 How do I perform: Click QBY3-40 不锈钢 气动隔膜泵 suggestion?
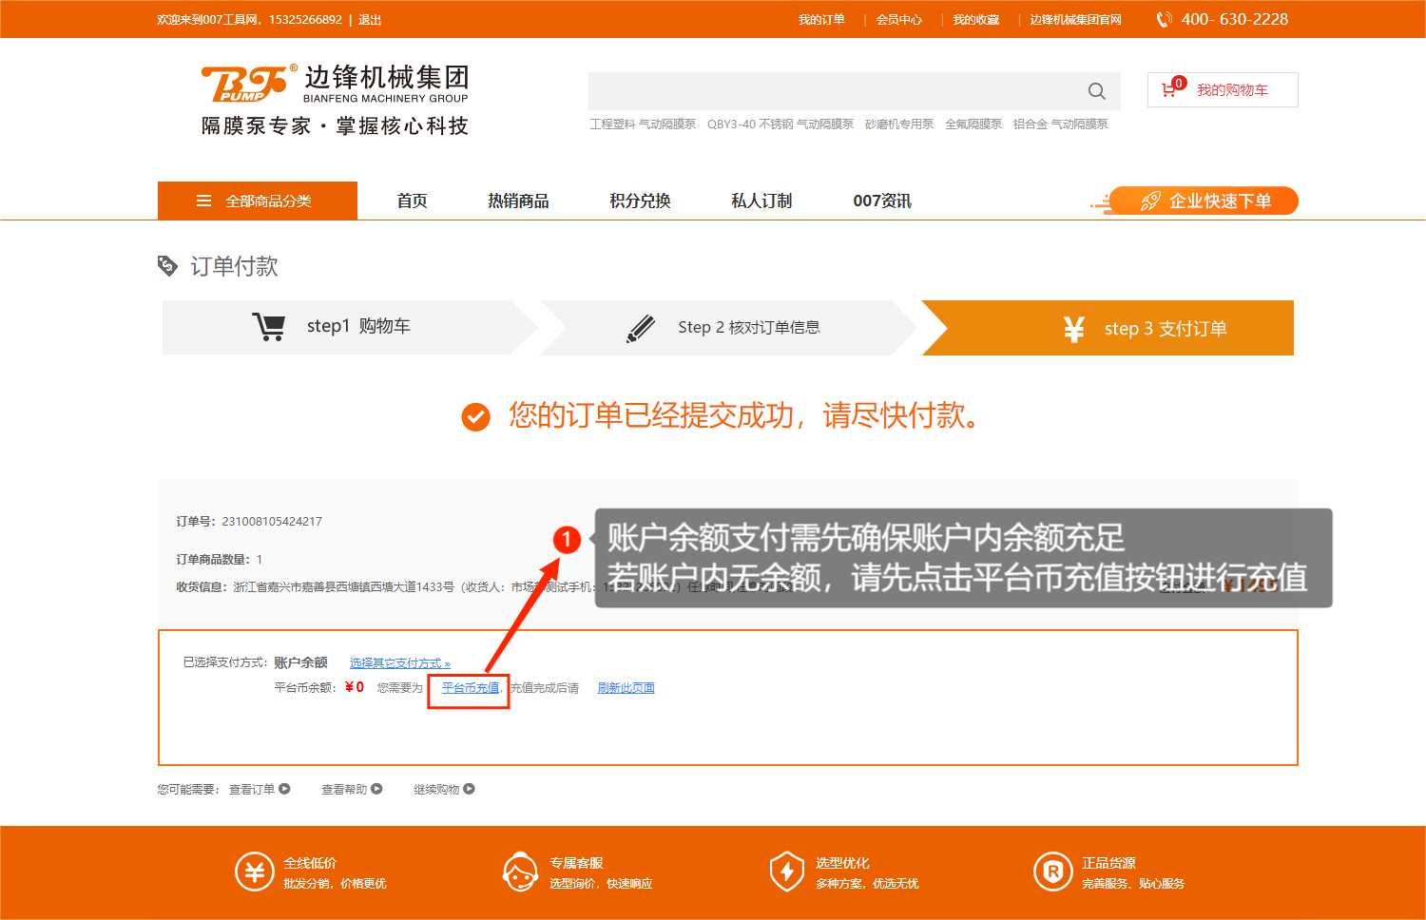[780, 124]
